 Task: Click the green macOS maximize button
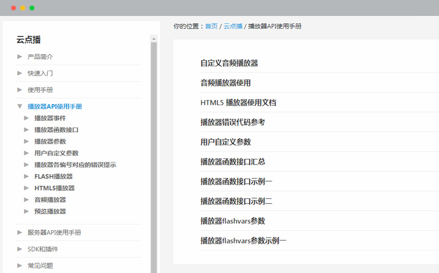pyautogui.click(x=32, y=8)
